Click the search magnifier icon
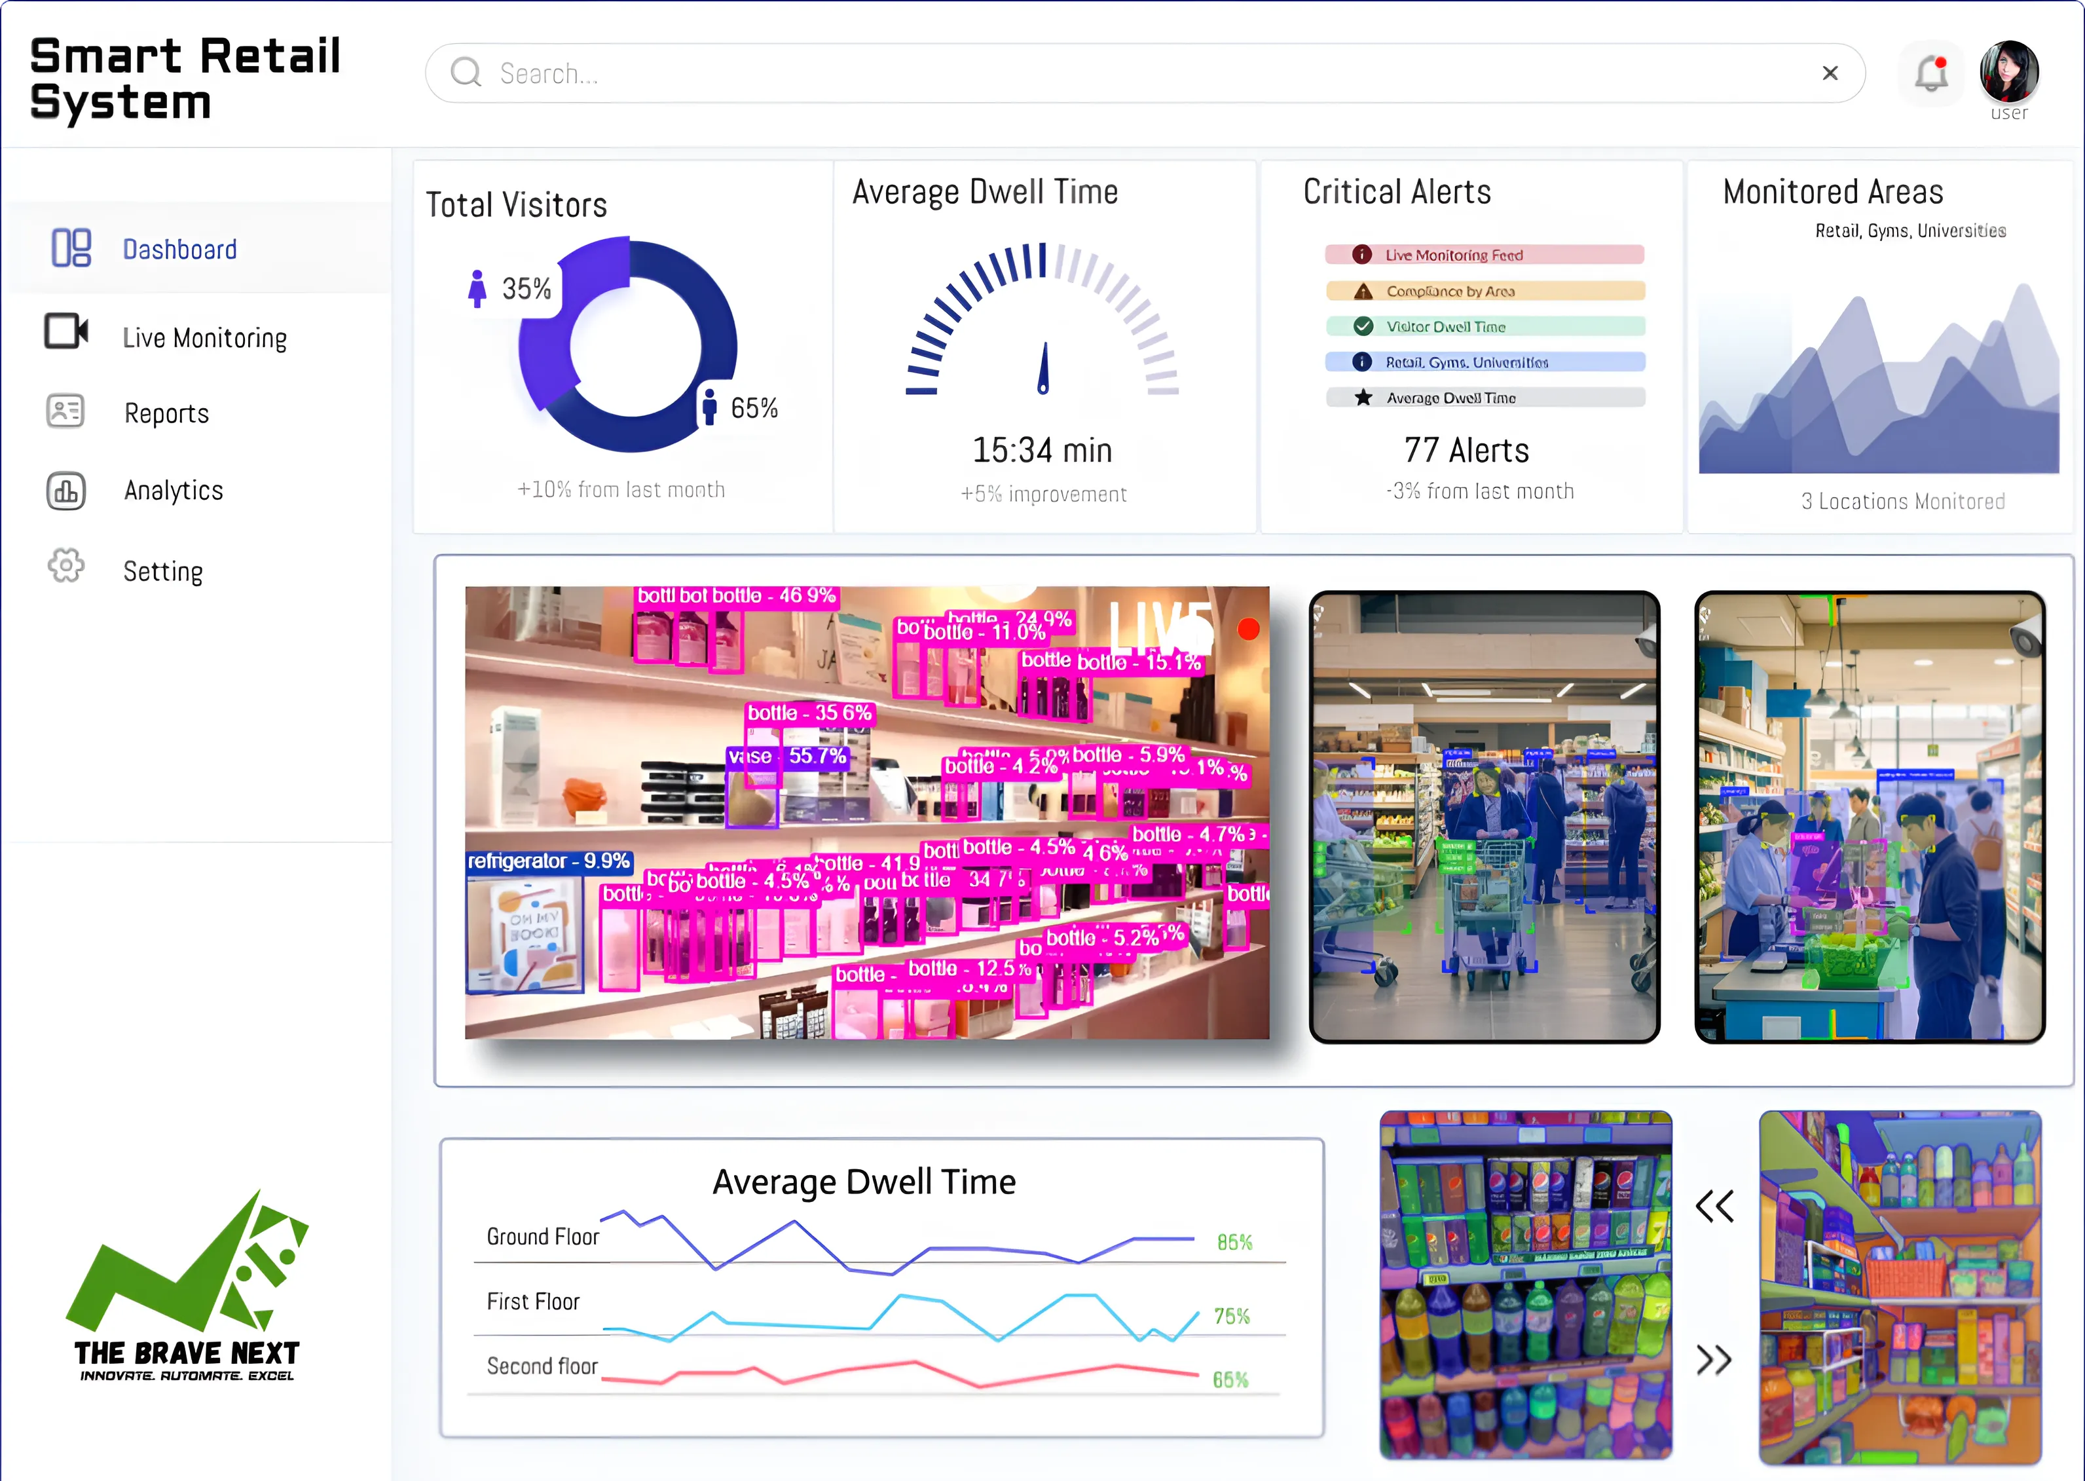The width and height of the screenshot is (2085, 1481). [466, 73]
